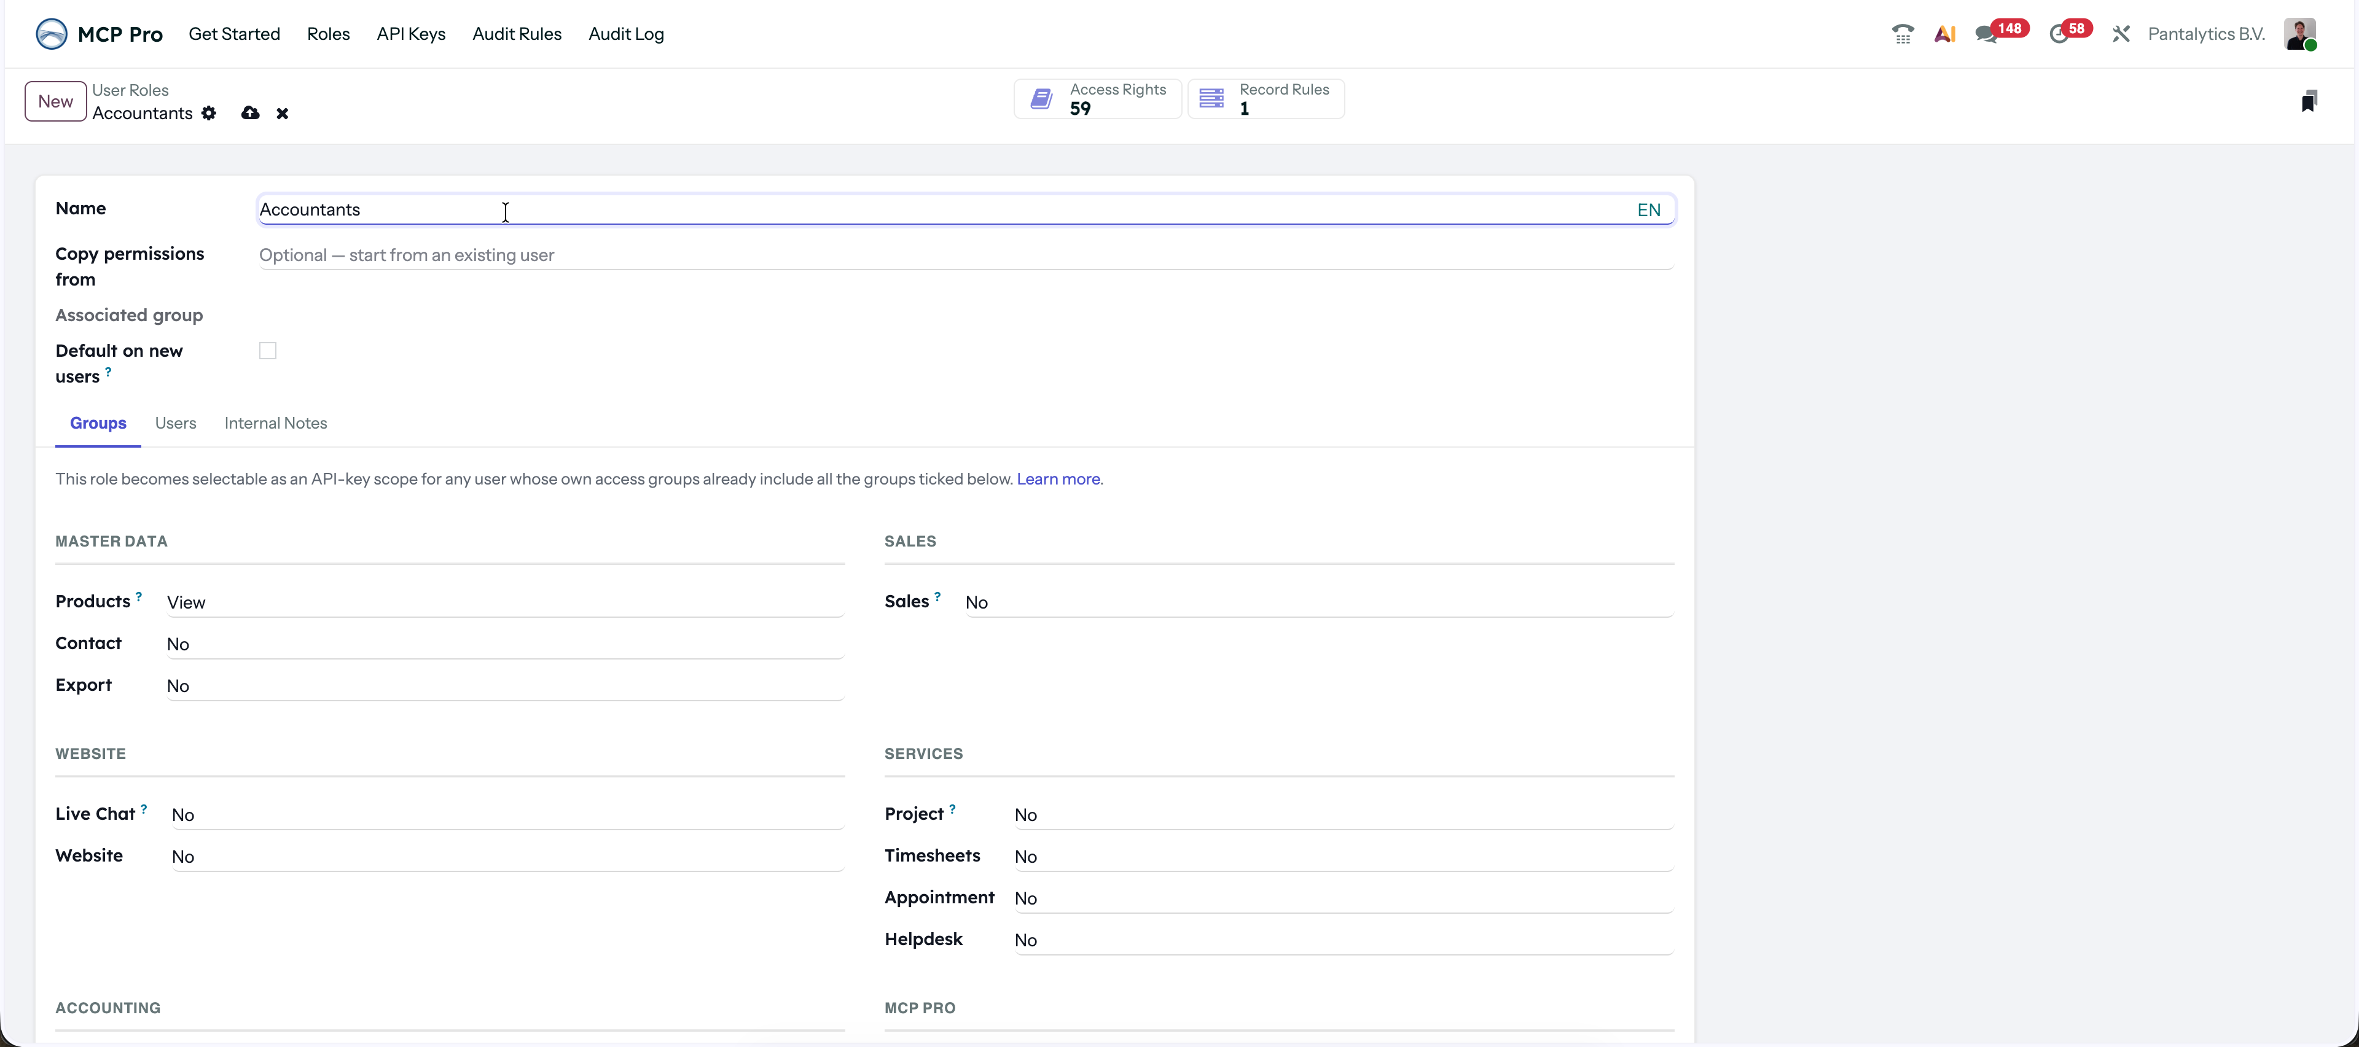Show help tooltip next to Sales
The height and width of the screenshot is (1047, 2359).
click(x=937, y=597)
